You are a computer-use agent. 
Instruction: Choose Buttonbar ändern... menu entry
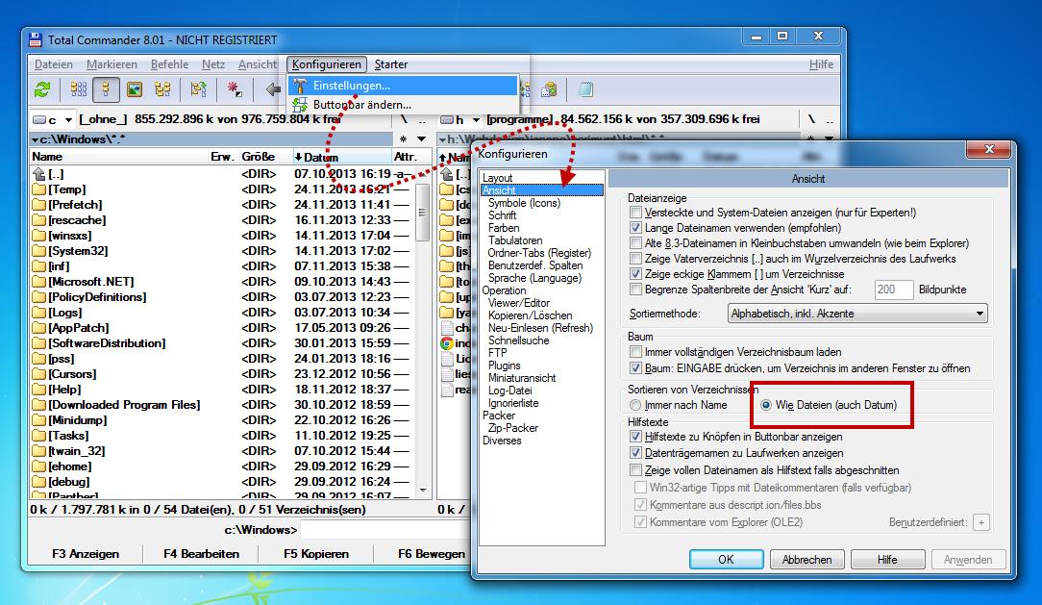point(404,105)
